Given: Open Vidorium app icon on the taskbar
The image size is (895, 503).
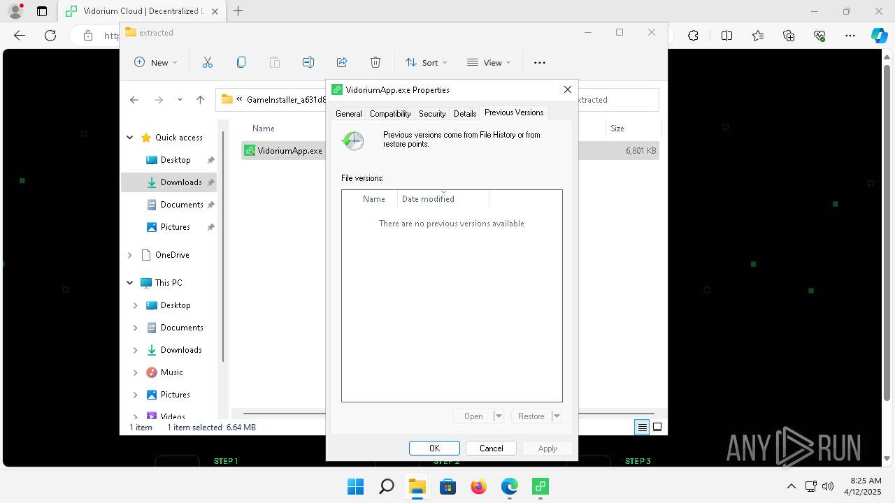Looking at the screenshot, I should (x=540, y=486).
